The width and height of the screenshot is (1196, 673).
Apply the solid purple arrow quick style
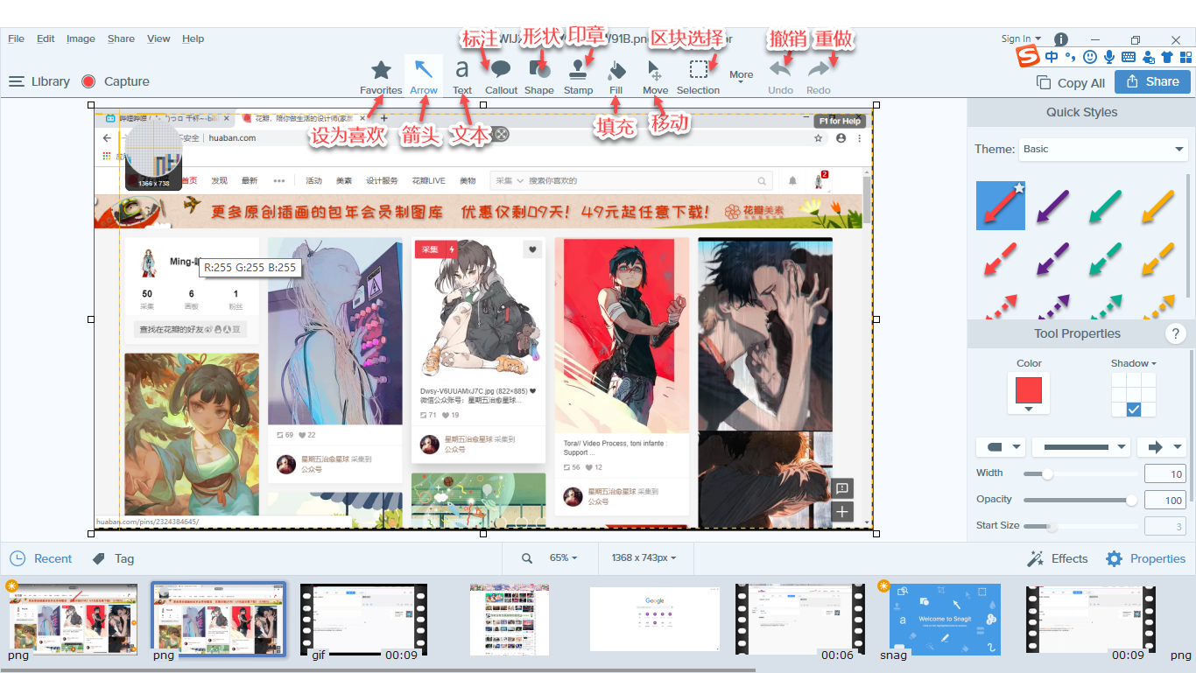(1053, 206)
